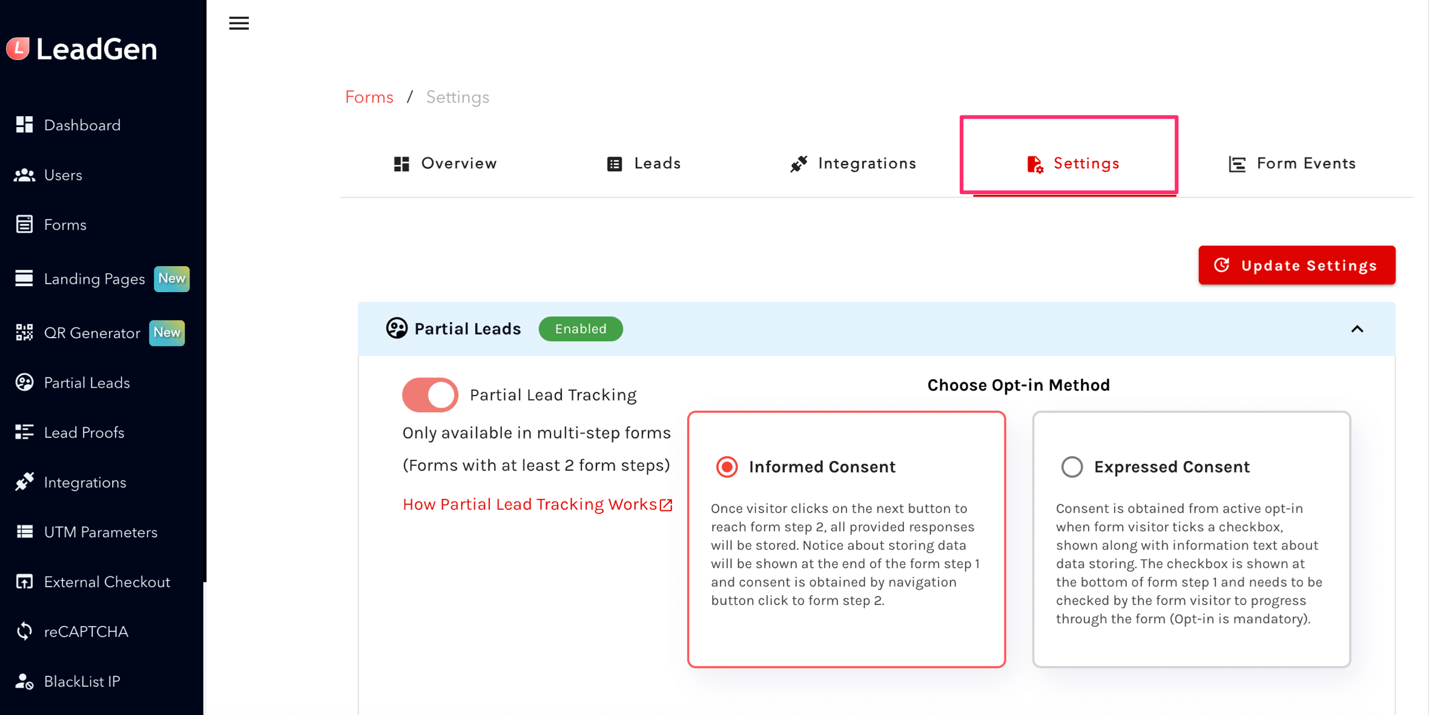Click the Lead Proofs sidebar icon

[24, 432]
